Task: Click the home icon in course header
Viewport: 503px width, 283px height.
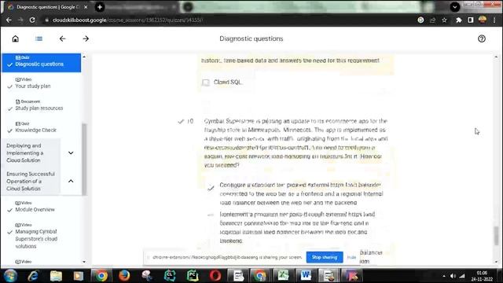Action: pyautogui.click(x=16, y=39)
